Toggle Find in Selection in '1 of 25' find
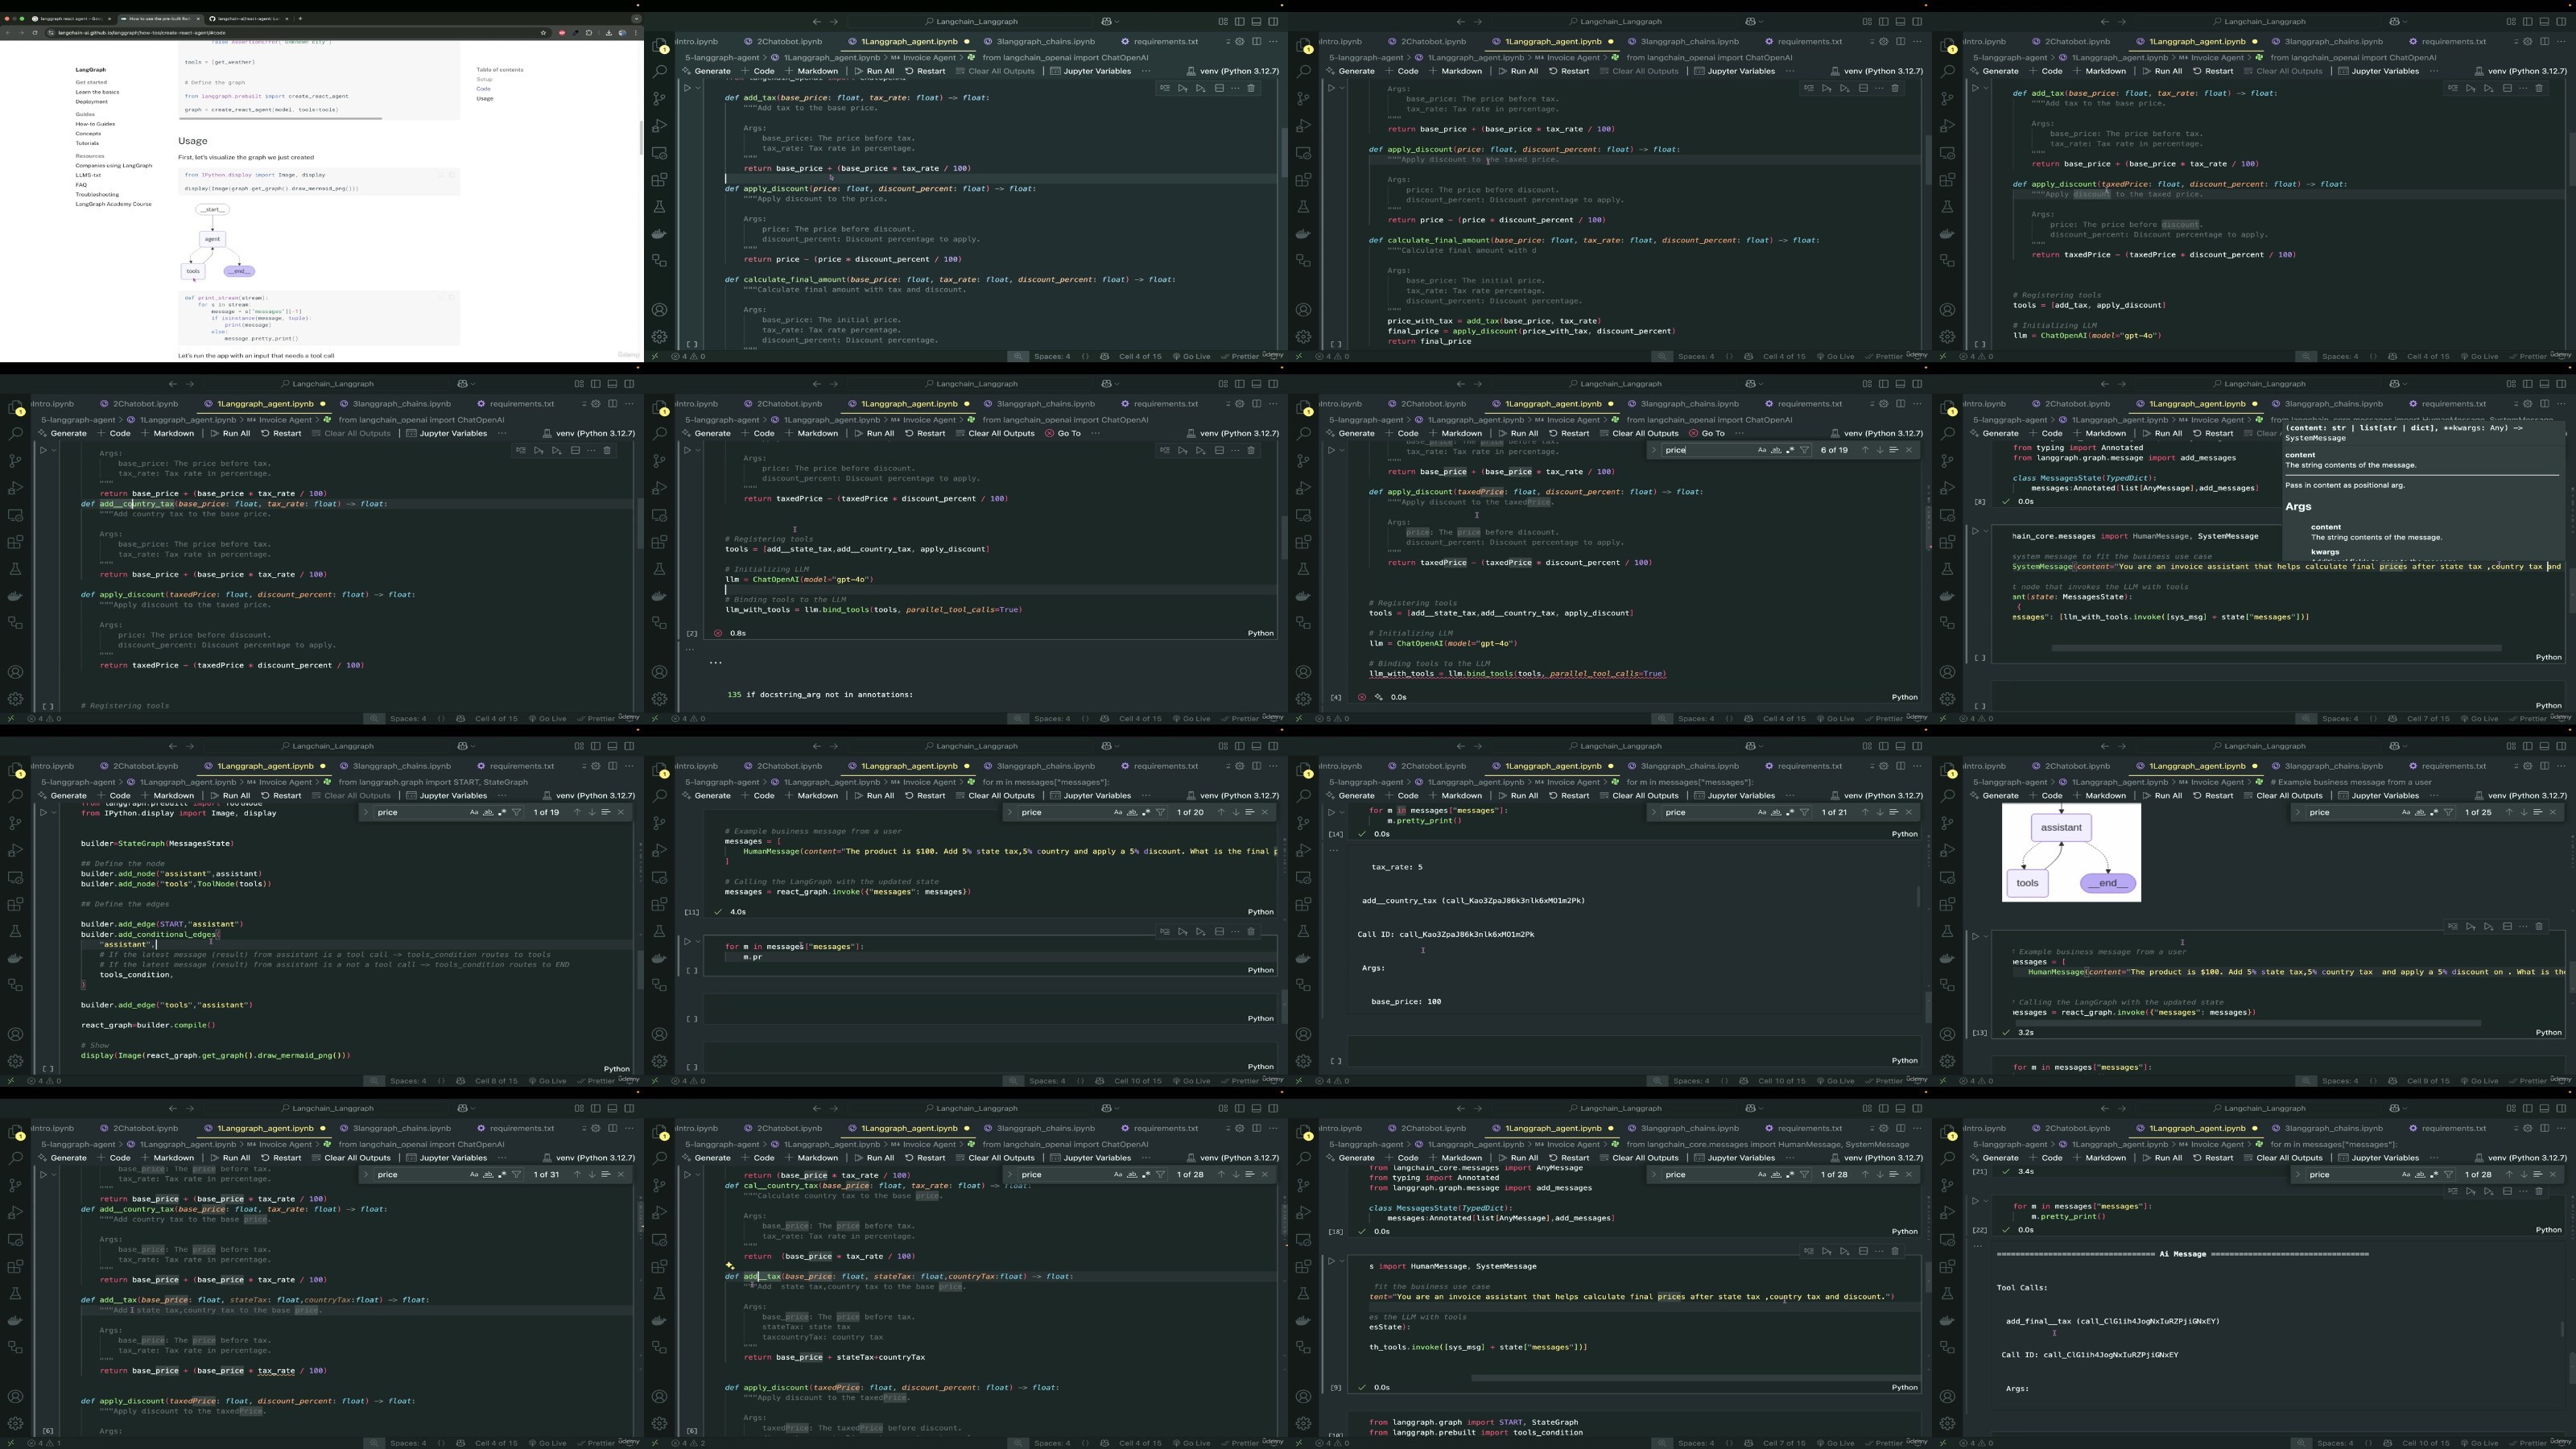Image resolution: width=2576 pixels, height=1449 pixels. (2537, 812)
